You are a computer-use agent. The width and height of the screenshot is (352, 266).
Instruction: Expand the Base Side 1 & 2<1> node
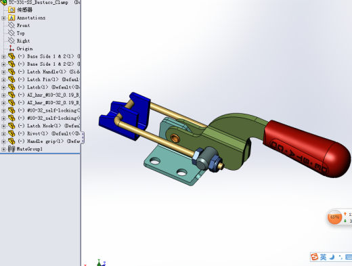coord(3,56)
